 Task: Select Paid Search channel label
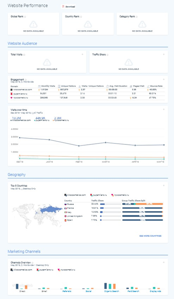click(133, 291)
